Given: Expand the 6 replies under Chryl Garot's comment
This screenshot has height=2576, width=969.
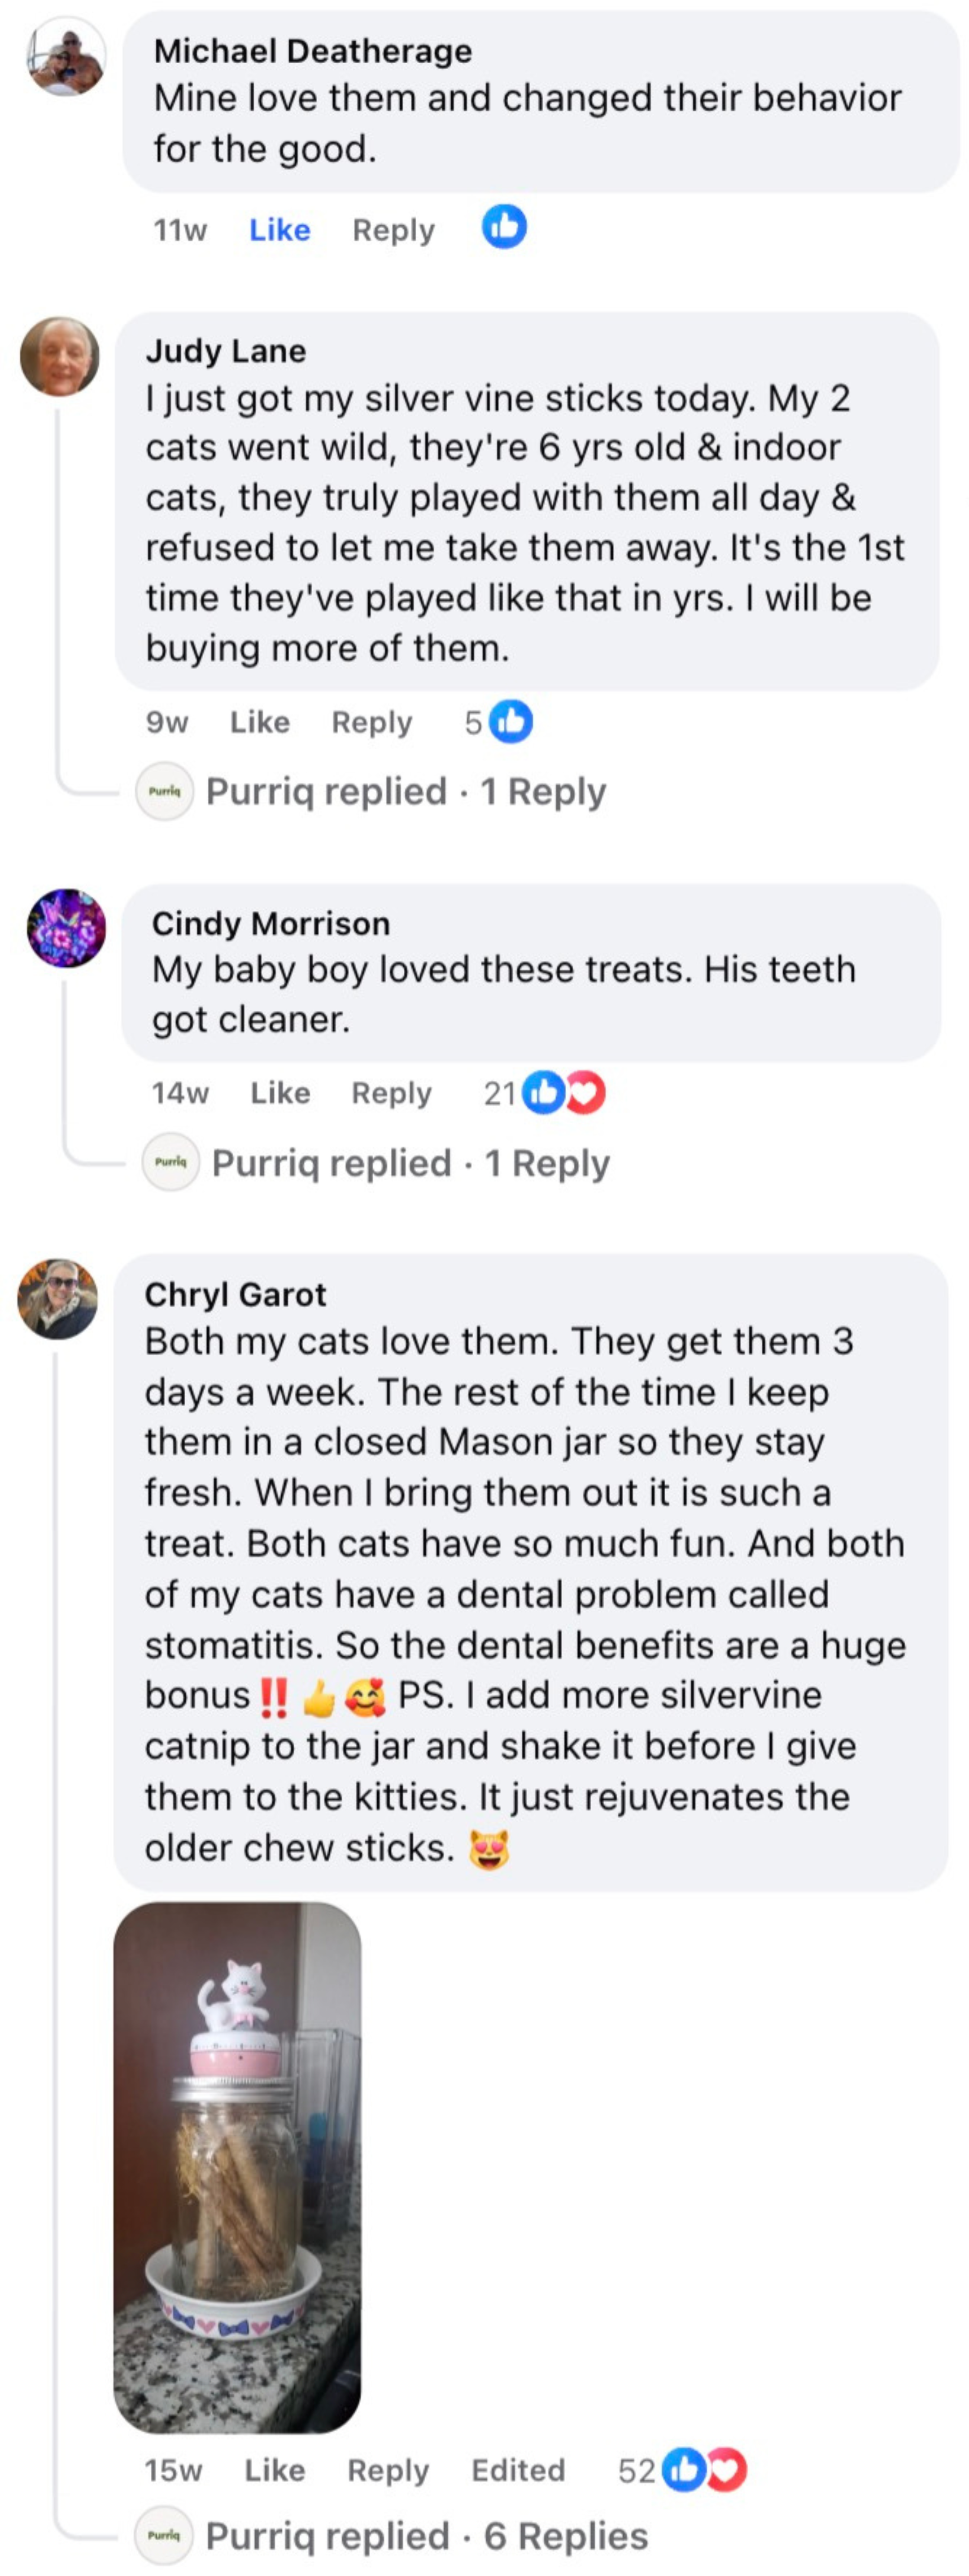Looking at the screenshot, I should click(426, 2536).
